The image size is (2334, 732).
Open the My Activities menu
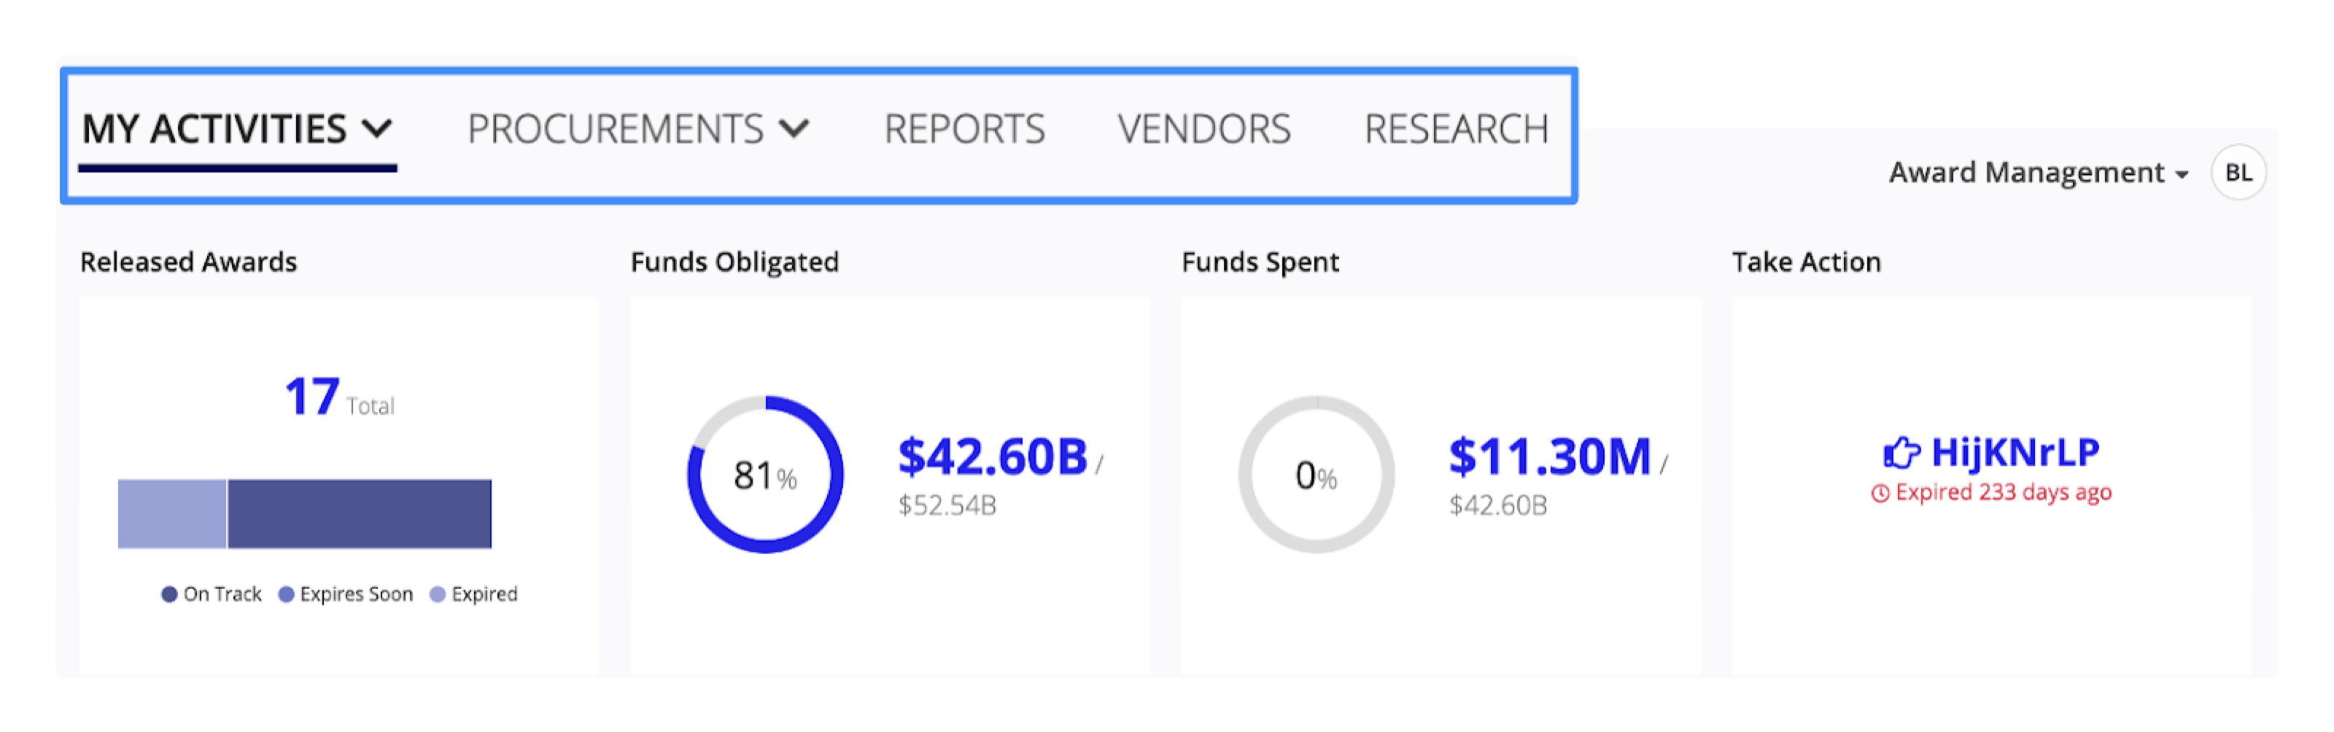237,130
